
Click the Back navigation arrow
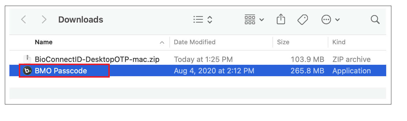pyautogui.click(x=24, y=20)
